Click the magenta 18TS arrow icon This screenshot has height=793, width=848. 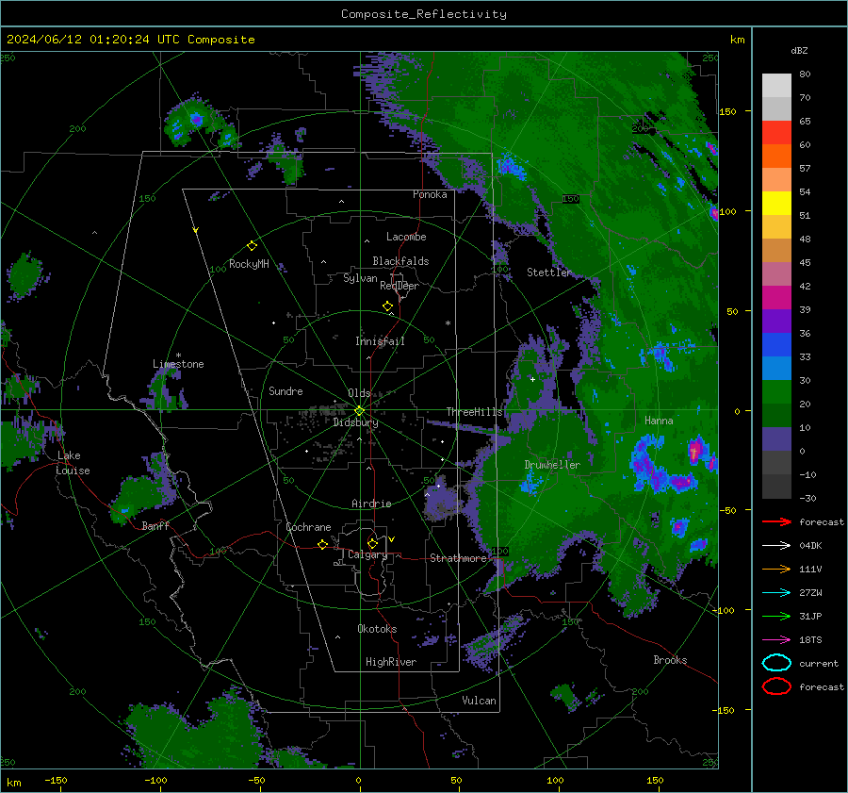(x=776, y=640)
